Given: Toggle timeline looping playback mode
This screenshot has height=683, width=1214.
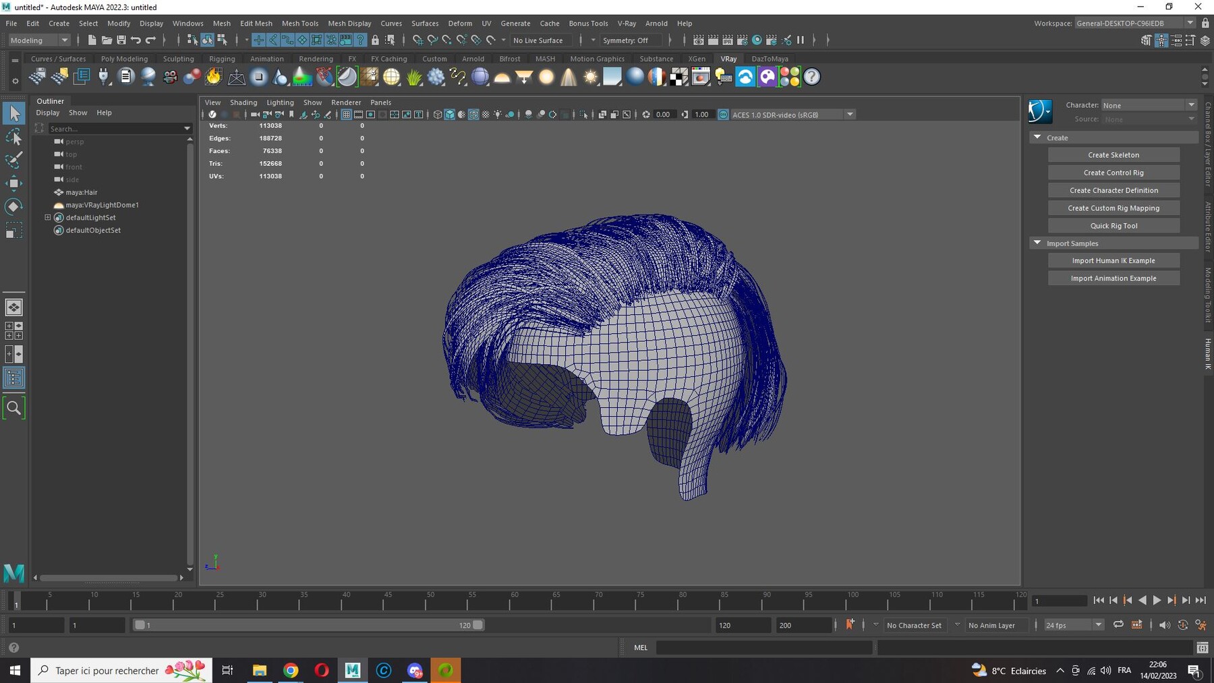Looking at the screenshot, I should point(1118,625).
